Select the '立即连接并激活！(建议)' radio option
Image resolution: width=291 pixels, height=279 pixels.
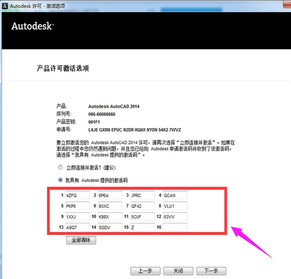click(x=60, y=167)
